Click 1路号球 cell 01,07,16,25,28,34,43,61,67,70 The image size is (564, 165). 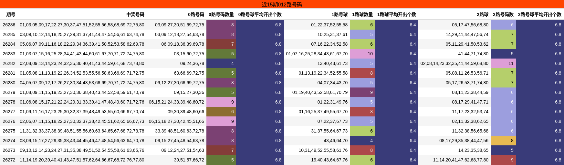(317, 54)
